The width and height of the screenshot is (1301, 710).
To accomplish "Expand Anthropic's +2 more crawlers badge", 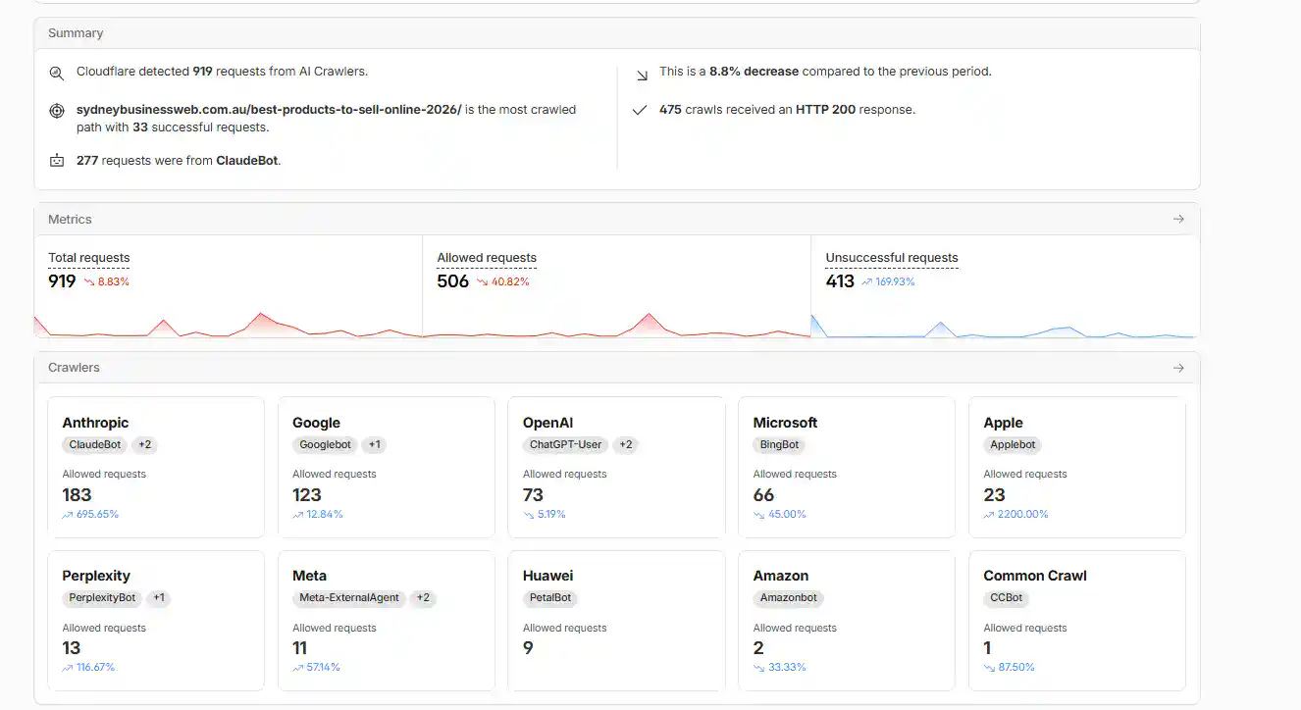I will coord(144,444).
